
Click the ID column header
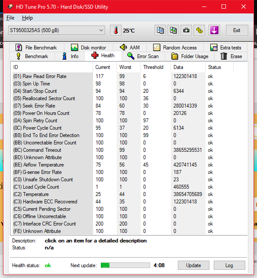point(51,67)
